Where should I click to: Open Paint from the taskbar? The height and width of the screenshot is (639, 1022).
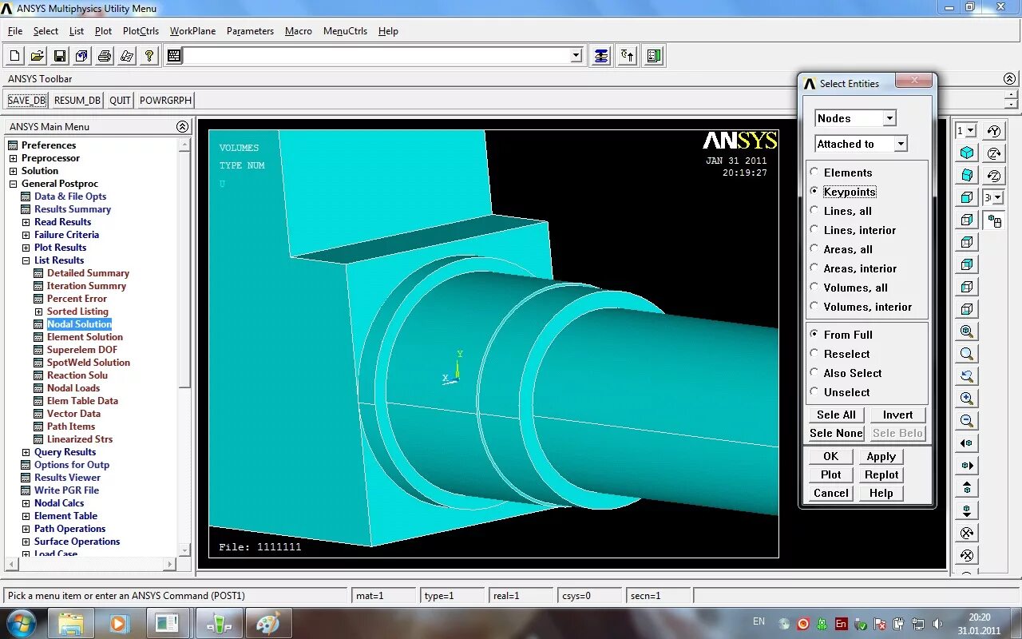click(x=268, y=623)
